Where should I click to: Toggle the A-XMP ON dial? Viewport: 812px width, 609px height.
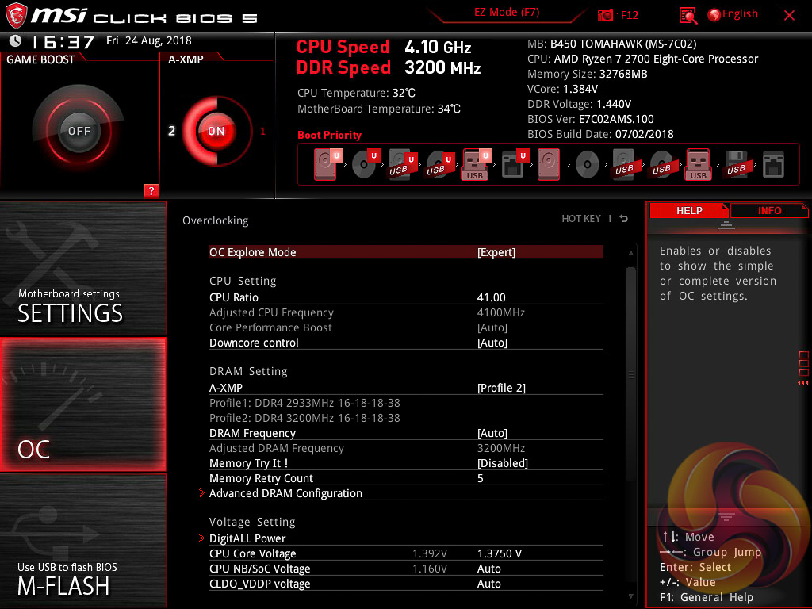pyautogui.click(x=216, y=131)
